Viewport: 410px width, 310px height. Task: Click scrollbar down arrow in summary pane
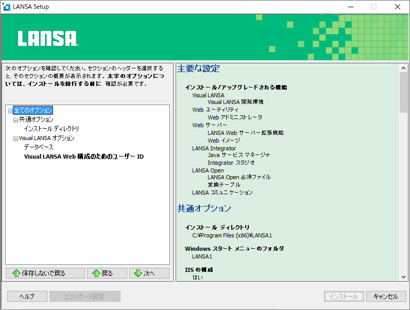click(403, 277)
